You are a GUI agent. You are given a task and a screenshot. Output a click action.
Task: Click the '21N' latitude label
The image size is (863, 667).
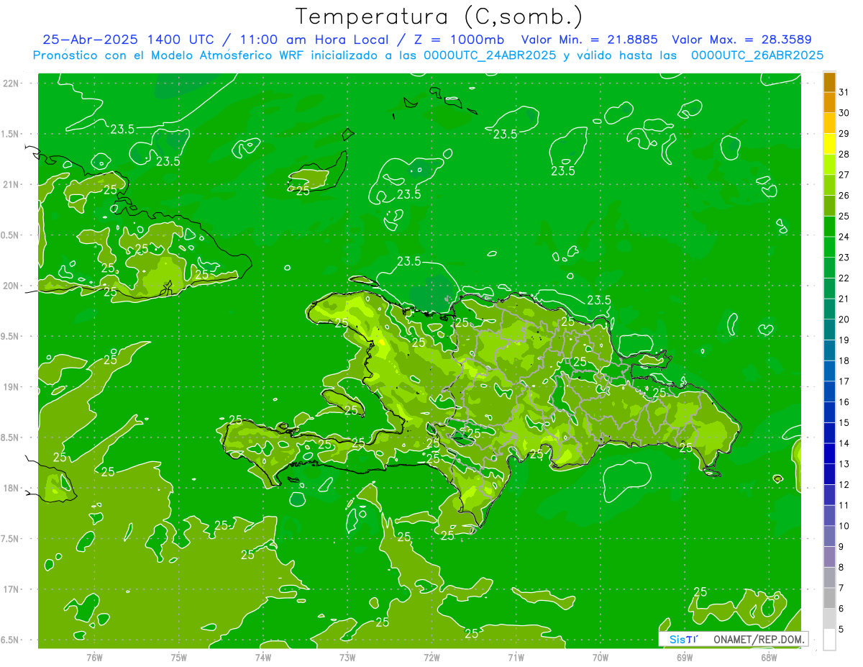tap(11, 184)
